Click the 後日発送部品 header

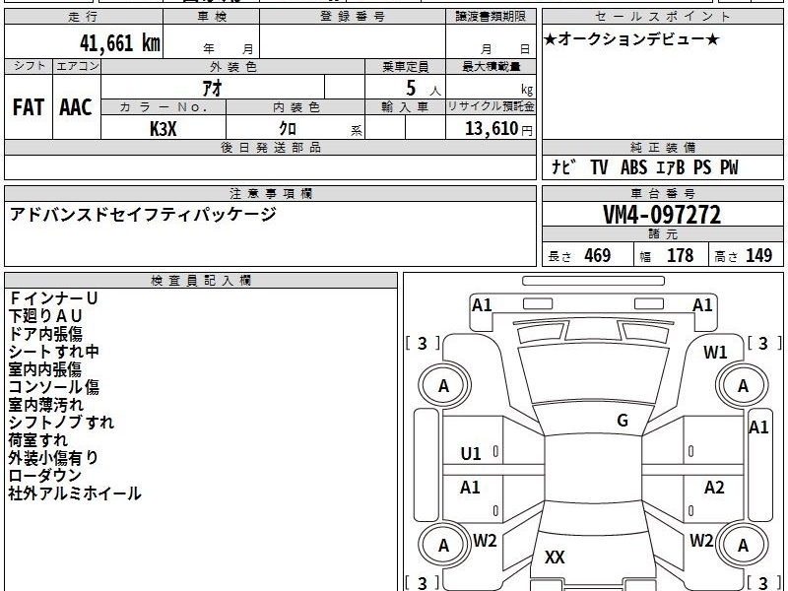click(x=270, y=147)
